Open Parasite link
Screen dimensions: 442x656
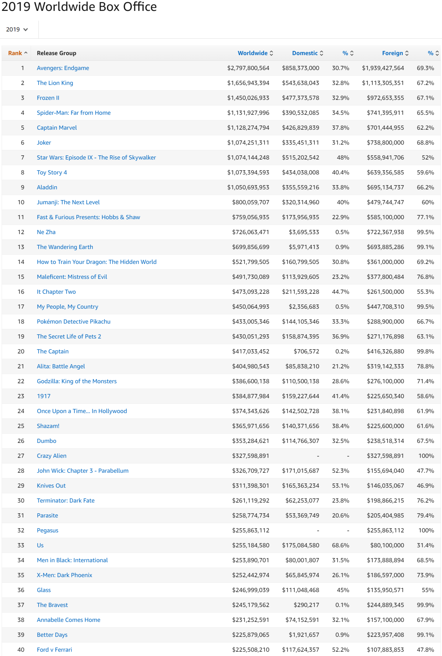pos(47,516)
